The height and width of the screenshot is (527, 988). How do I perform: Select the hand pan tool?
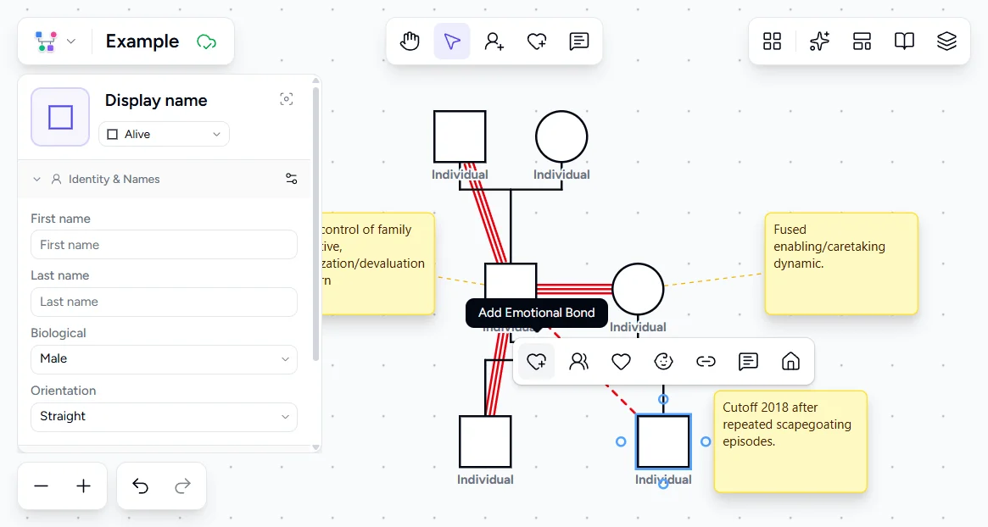[x=410, y=42]
